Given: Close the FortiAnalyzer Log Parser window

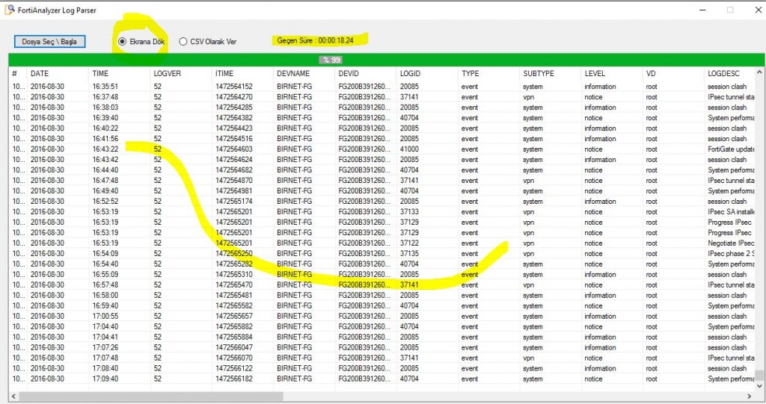Looking at the screenshot, I should [x=759, y=10].
